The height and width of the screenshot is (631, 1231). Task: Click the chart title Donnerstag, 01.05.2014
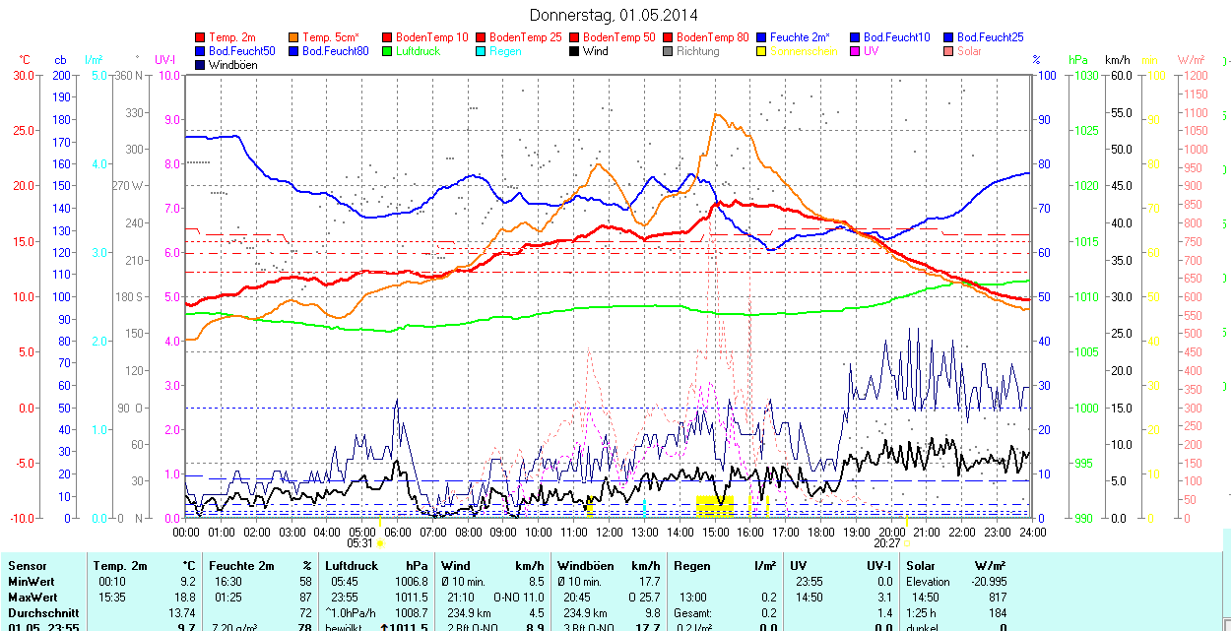click(614, 15)
